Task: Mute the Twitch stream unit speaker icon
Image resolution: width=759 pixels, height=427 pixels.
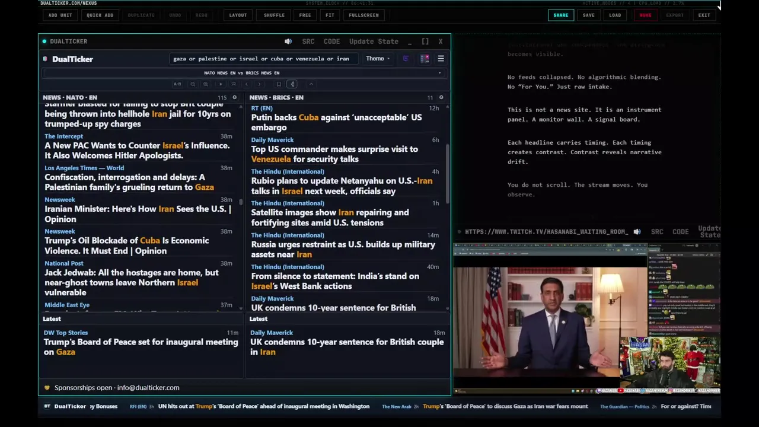Action: pyautogui.click(x=637, y=232)
